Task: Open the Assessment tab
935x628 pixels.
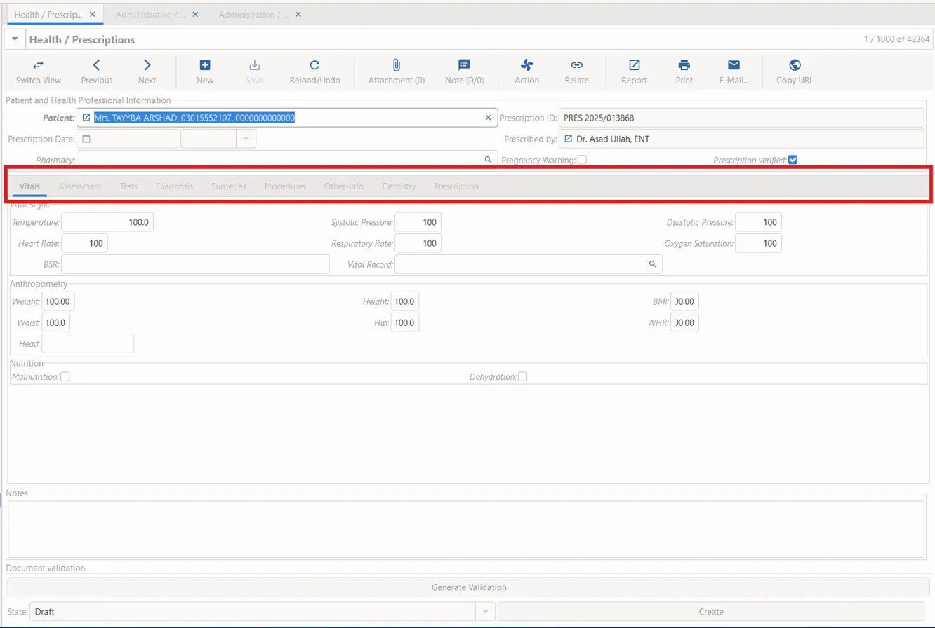Action: coord(80,186)
